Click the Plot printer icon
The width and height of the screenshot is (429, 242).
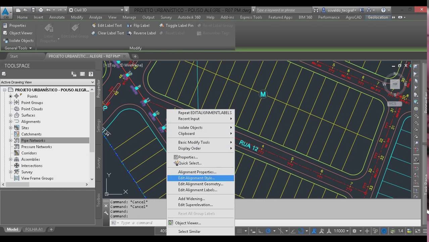tap(41, 10)
